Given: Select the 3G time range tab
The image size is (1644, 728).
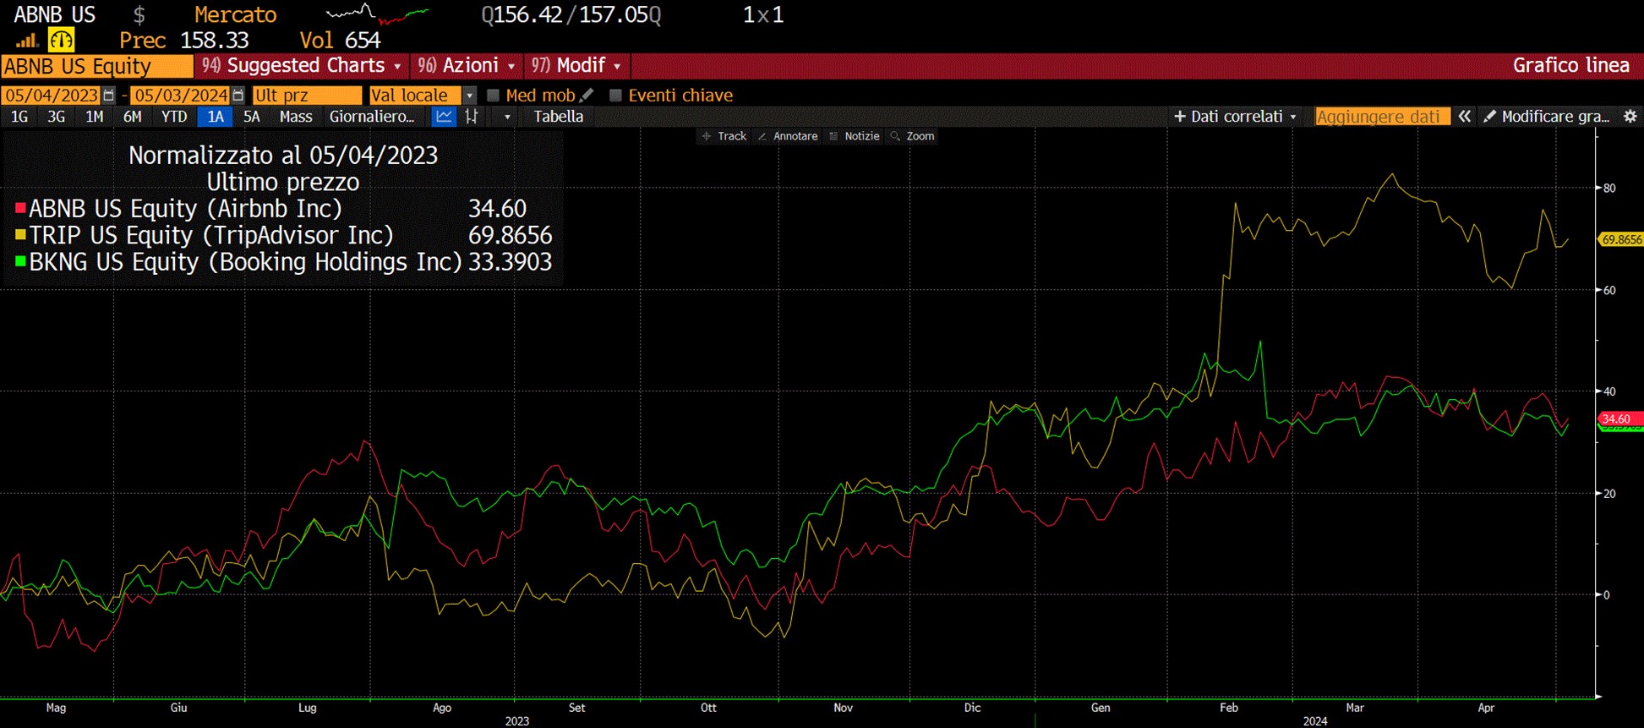Looking at the screenshot, I should pyautogui.click(x=56, y=117).
